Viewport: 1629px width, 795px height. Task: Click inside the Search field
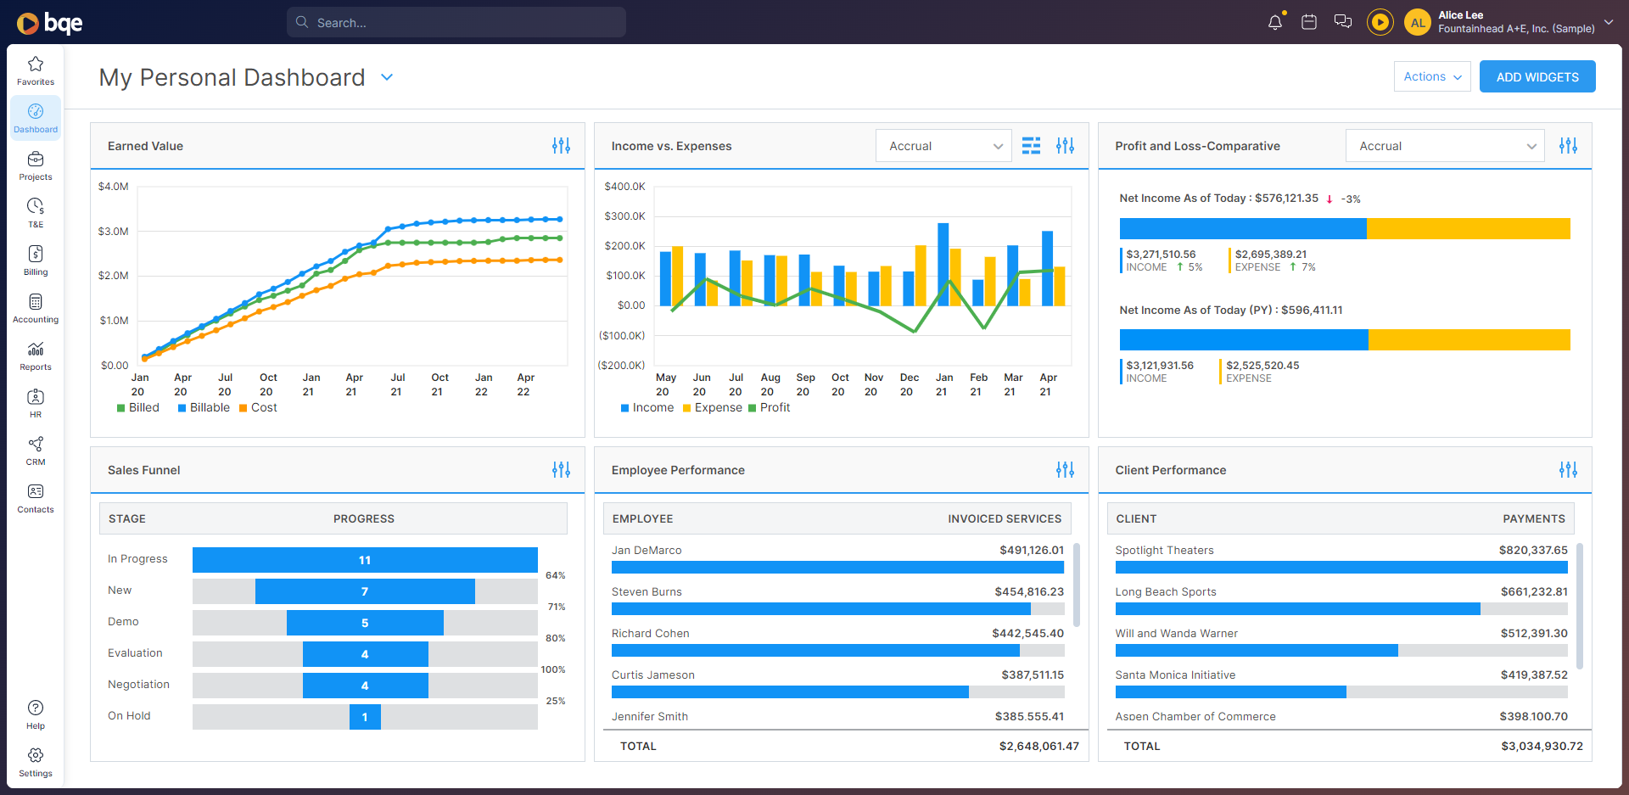(x=456, y=22)
